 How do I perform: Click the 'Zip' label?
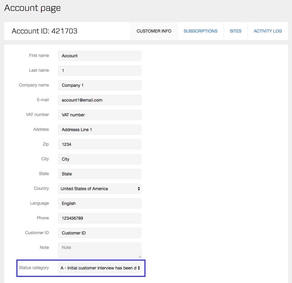point(46,144)
